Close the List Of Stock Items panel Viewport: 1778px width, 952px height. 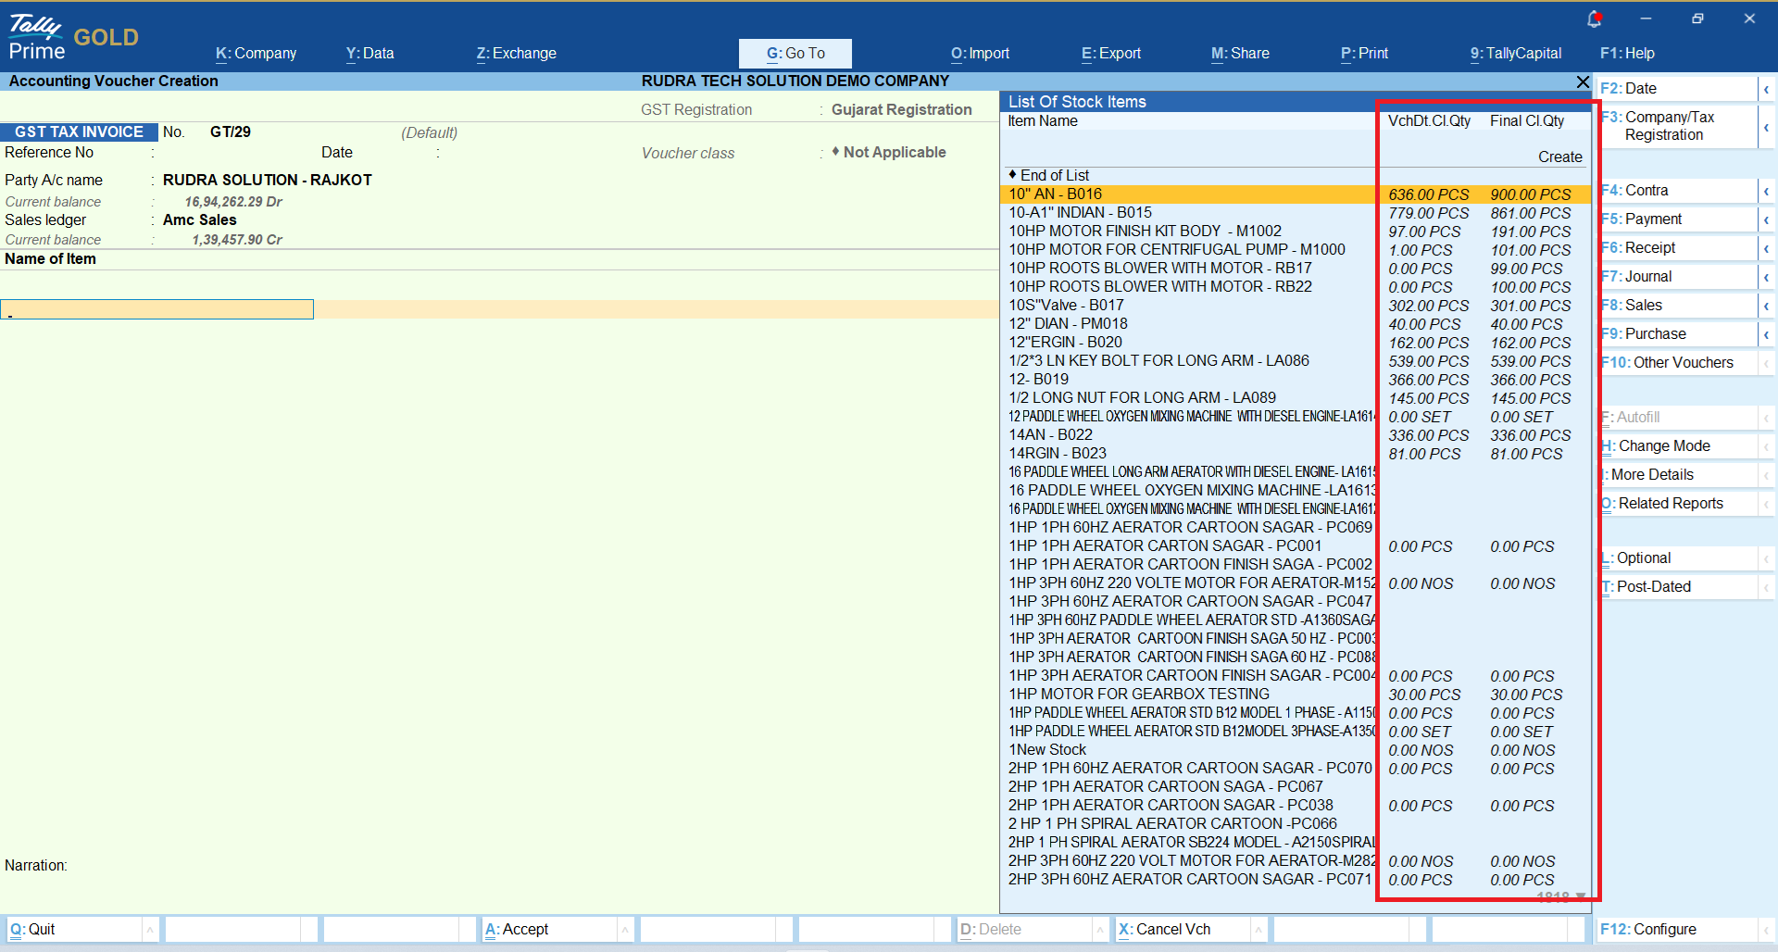coord(1583,82)
